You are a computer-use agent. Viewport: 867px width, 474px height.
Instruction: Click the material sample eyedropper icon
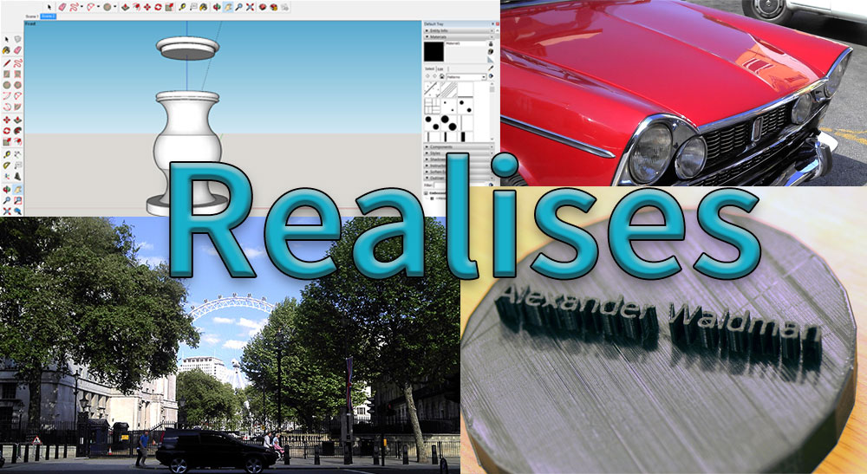(491, 67)
